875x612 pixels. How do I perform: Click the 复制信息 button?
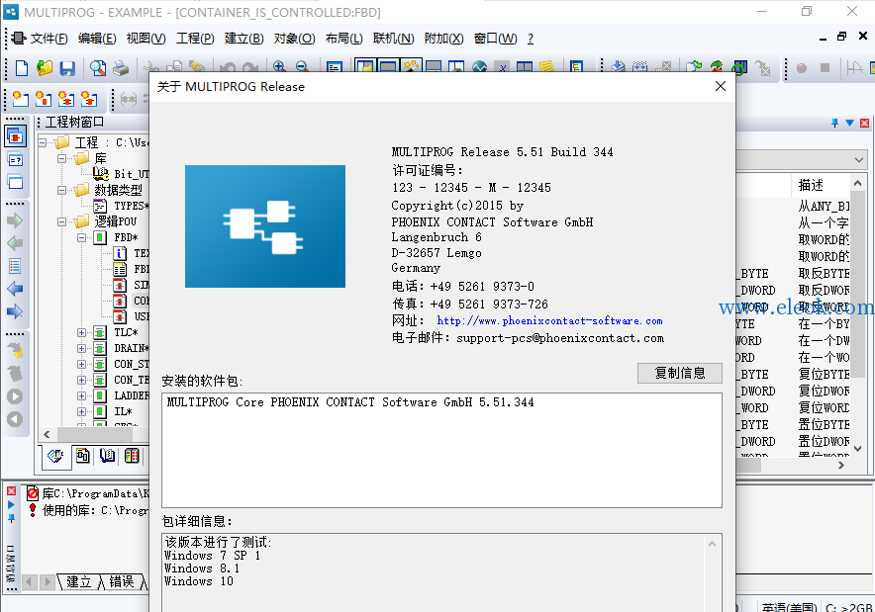click(x=680, y=373)
